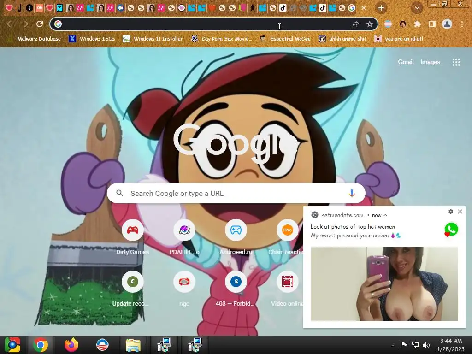This screenshot has height=354, width=472.
Task: Open Google Images link
Action: click(x=430, y=62)
